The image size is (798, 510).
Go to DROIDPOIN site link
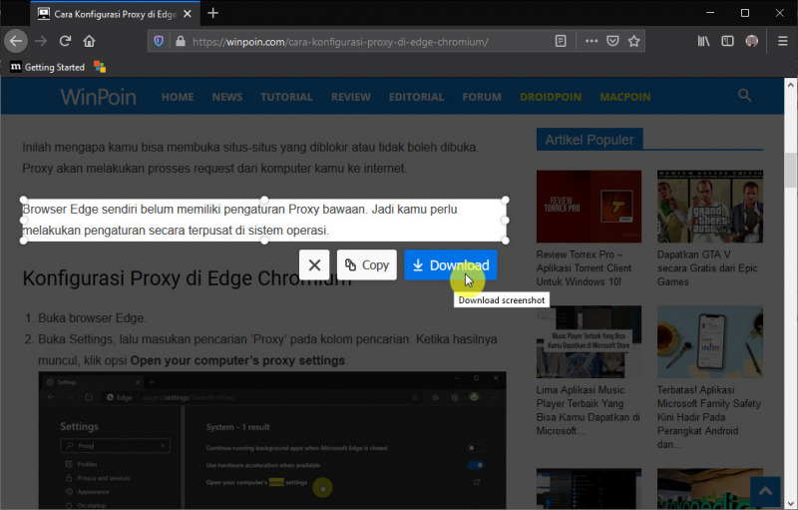[551, 97]
